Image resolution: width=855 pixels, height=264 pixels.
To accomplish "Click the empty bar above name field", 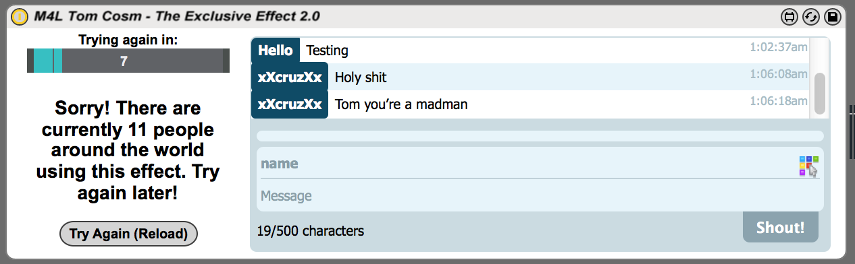I will (x=540, y=136).
